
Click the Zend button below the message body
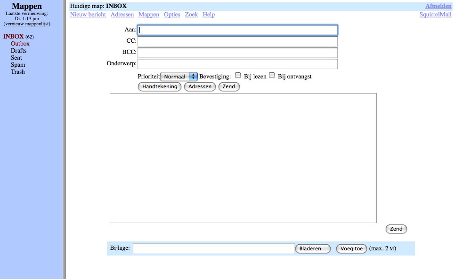coord(396,229)
